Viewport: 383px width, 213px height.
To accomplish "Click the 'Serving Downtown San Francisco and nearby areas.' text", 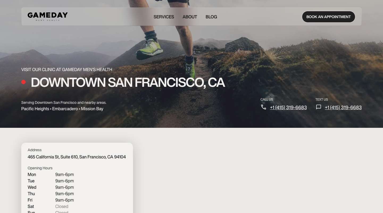I will [x=64, y=103].
